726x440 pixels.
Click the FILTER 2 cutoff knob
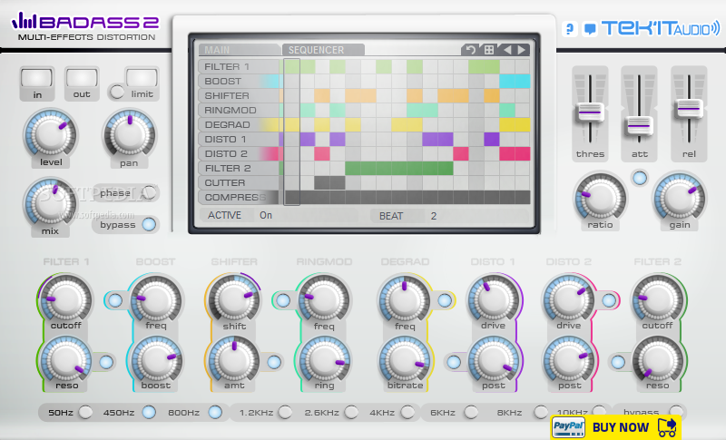(x=657, y=299)
